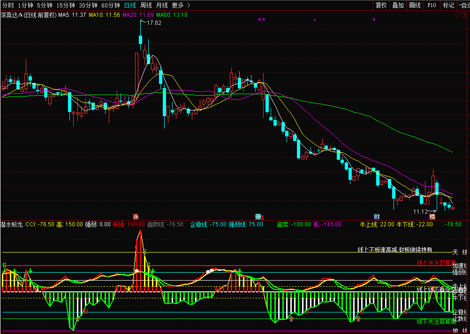The image size is (470, 334).
Task: Click the MA5: 11.37 value label
Action: 72,15
